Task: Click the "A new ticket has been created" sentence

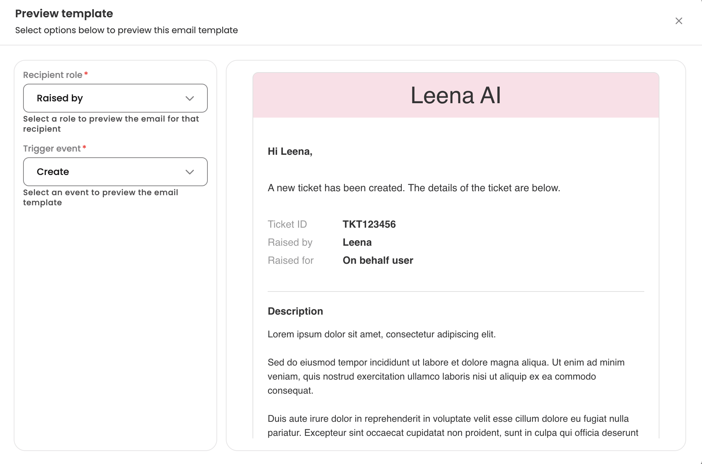Action: coord(413,188)
